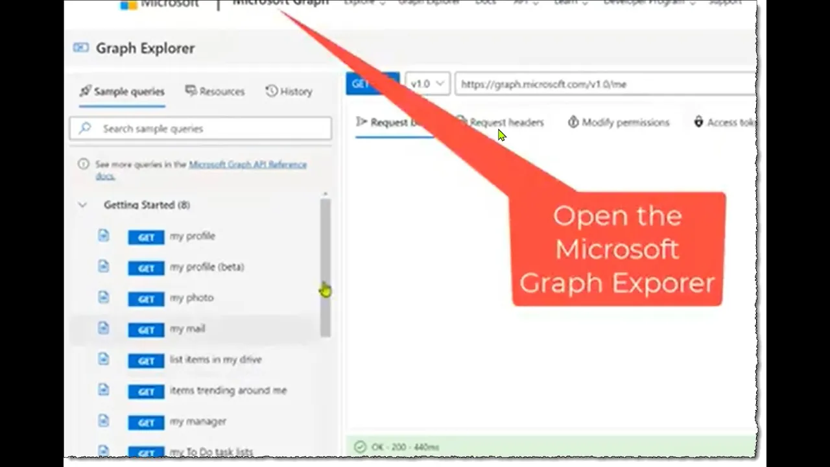
Task: Open the Sample queries tab
Action: [x=122, y=91]
